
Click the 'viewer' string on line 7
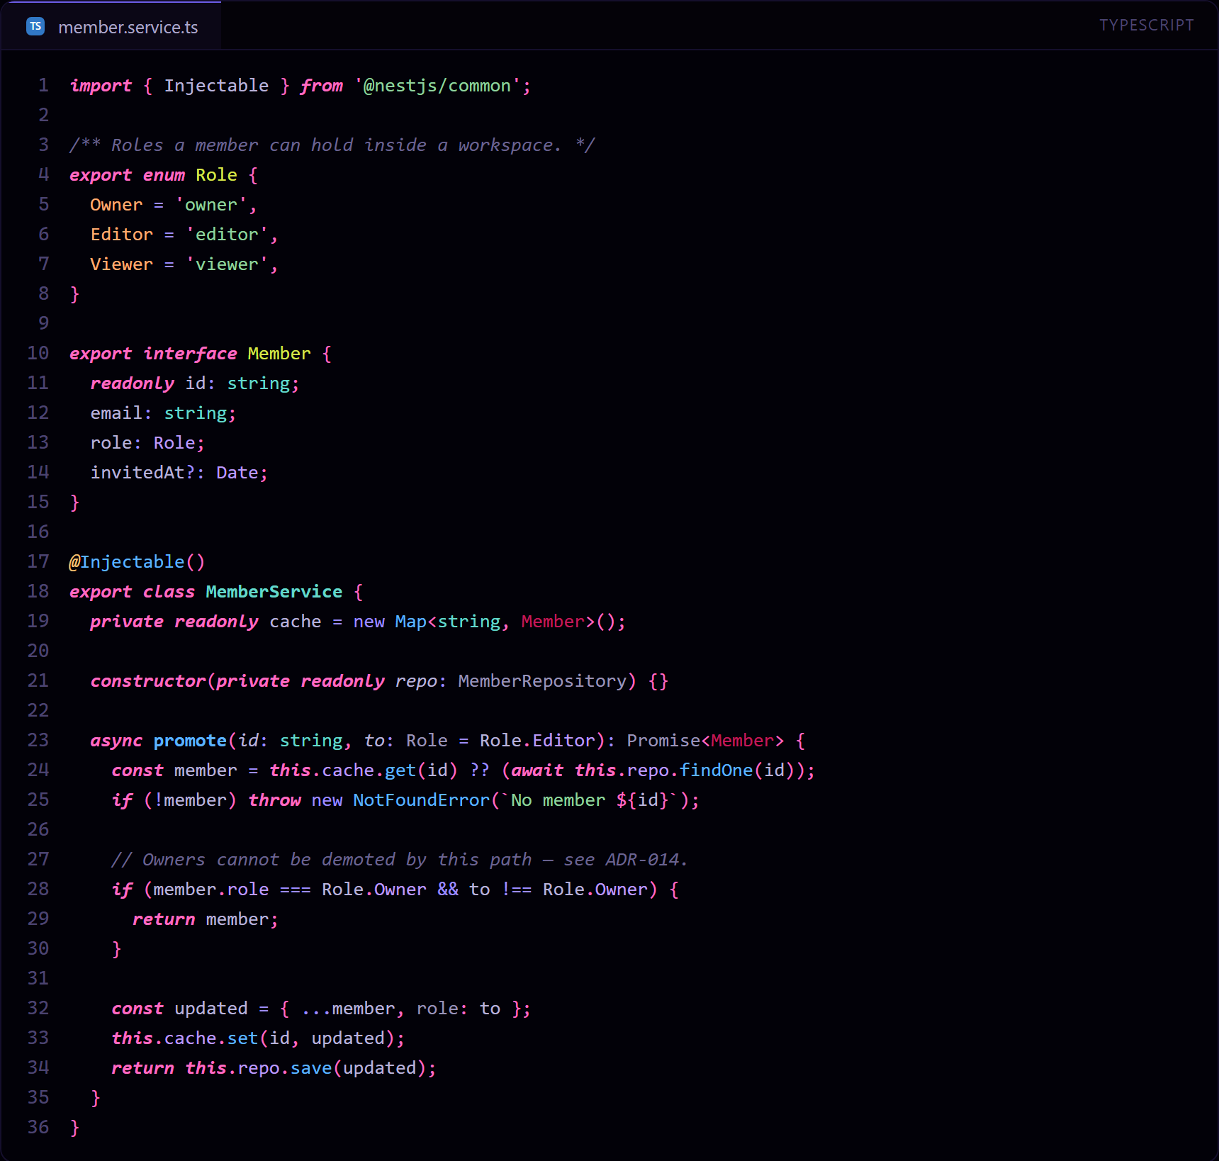(227, 264)
